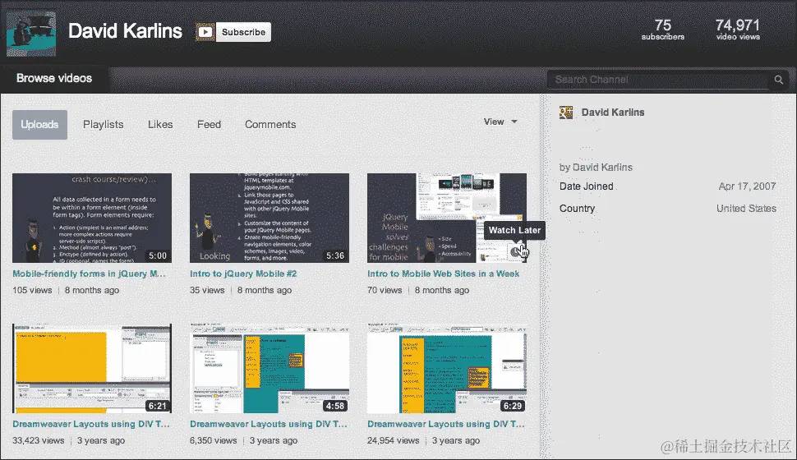Screen dimensions: 797x460
Task: Click the 'Date Joined' label
Action: point(586,186)
